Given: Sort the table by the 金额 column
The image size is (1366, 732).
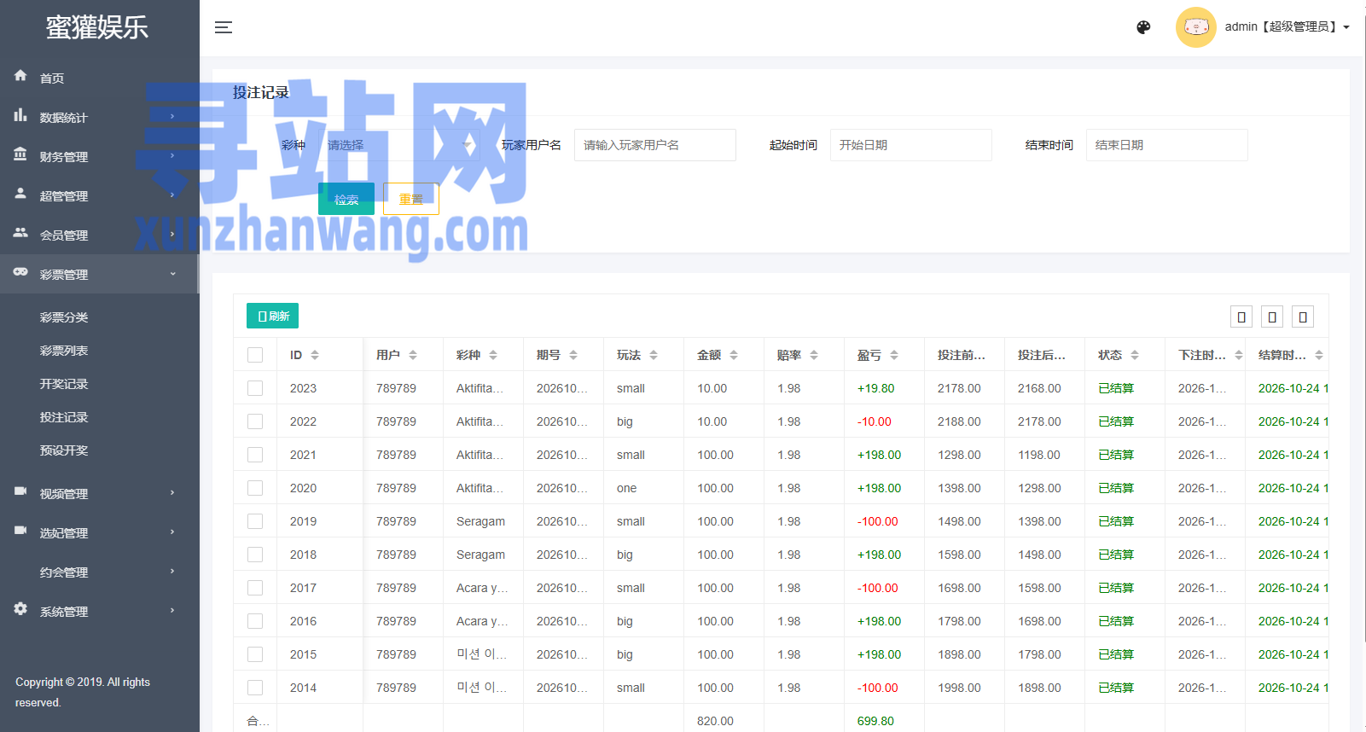Looking at the screenshot, I should point(734,355).
